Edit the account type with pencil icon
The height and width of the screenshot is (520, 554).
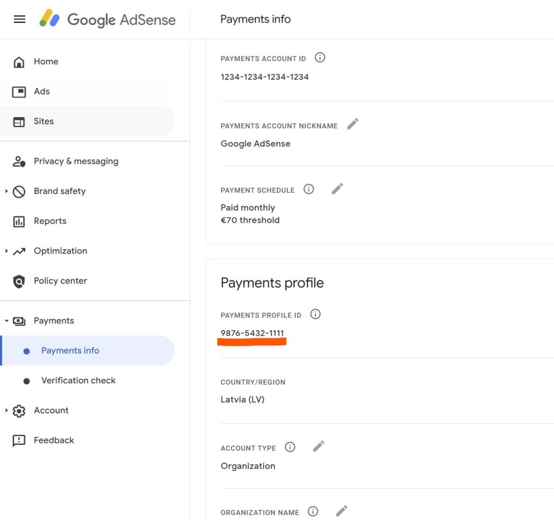pyautogui.click(x=319, y=446)
